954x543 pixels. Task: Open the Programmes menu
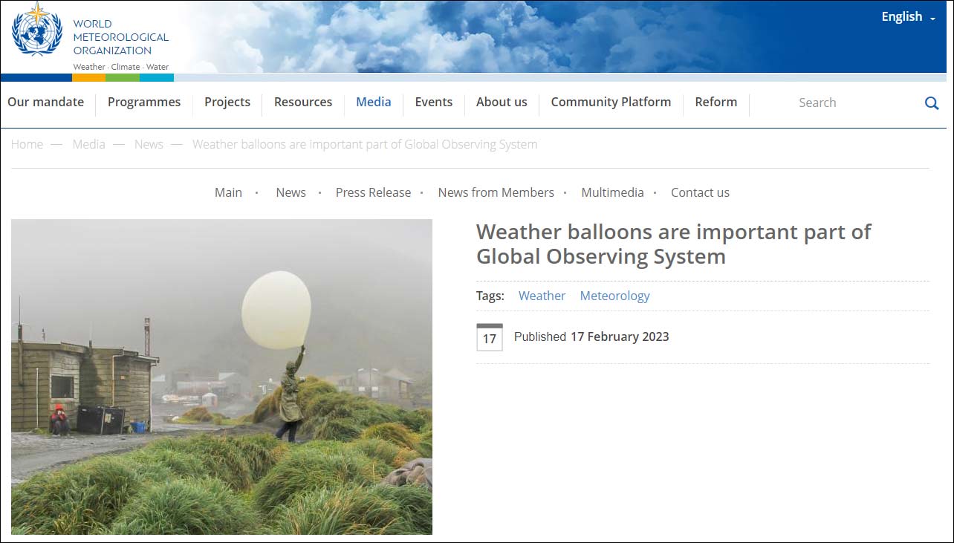(144, 103)
